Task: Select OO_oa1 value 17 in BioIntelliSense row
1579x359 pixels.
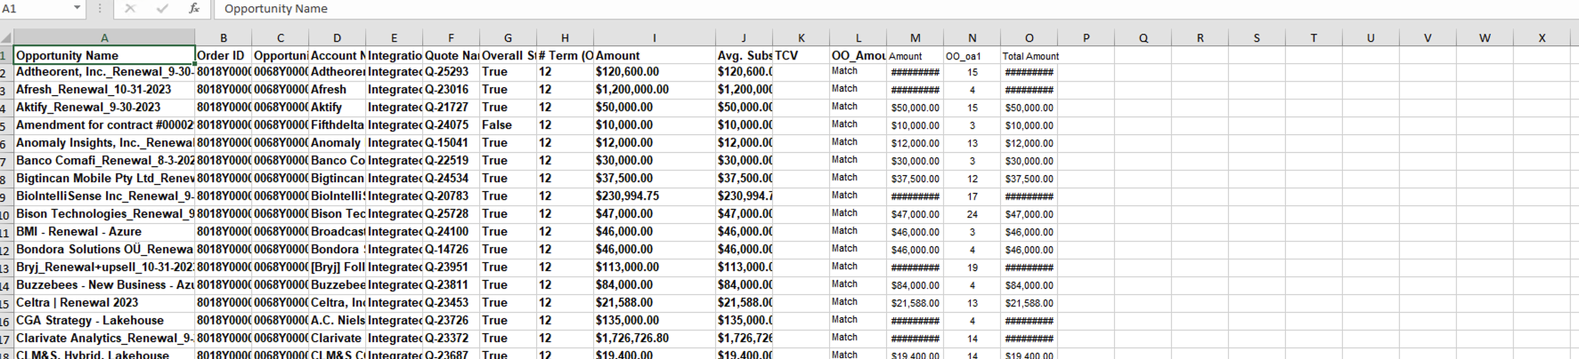Action: coord(973,196)
